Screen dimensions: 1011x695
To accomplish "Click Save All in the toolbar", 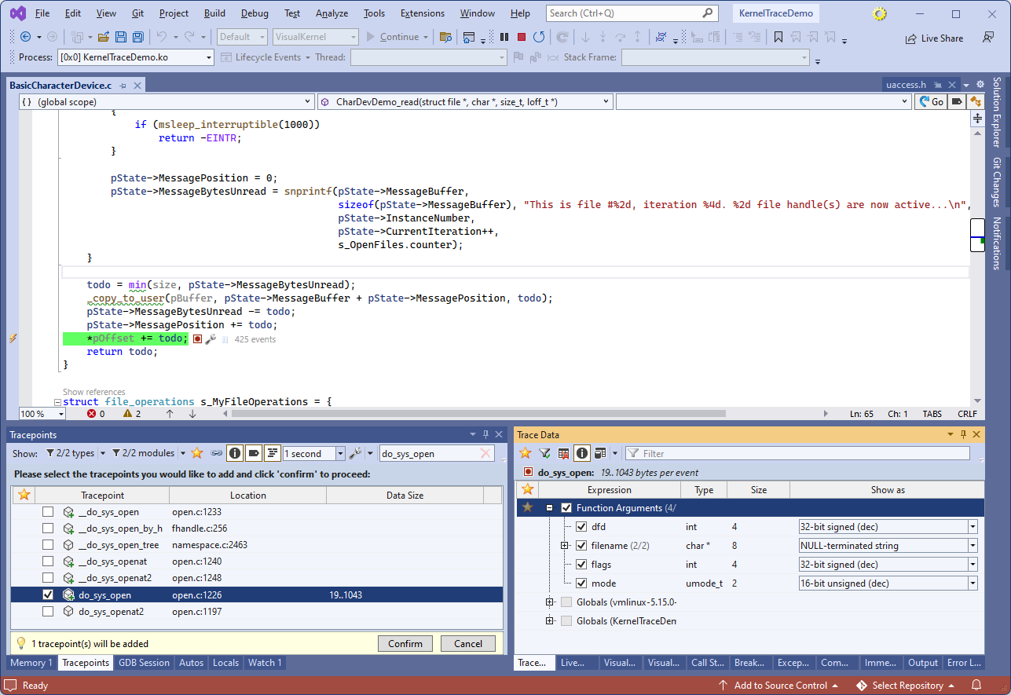I will [138, 37].
